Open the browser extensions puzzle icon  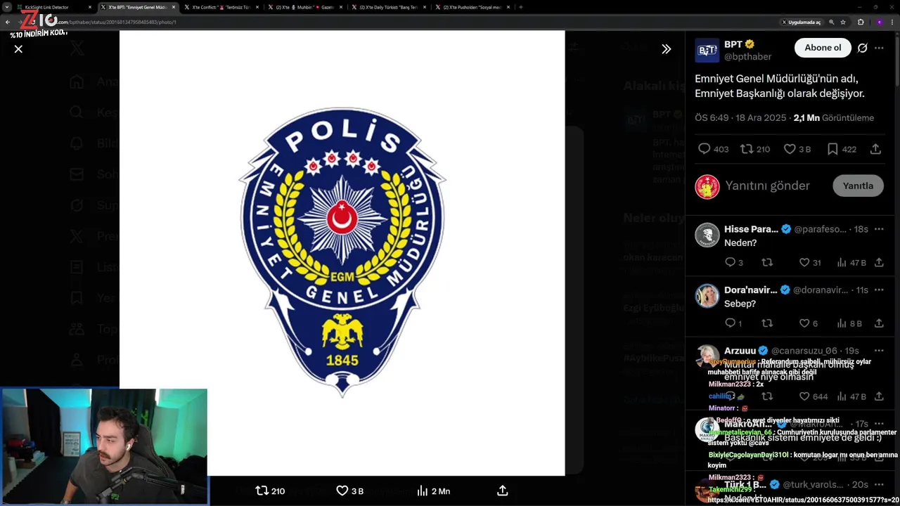click(x=861, y=22)
